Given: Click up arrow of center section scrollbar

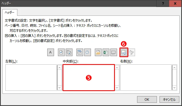Looking at the screenshot, I should click(117, 68).
